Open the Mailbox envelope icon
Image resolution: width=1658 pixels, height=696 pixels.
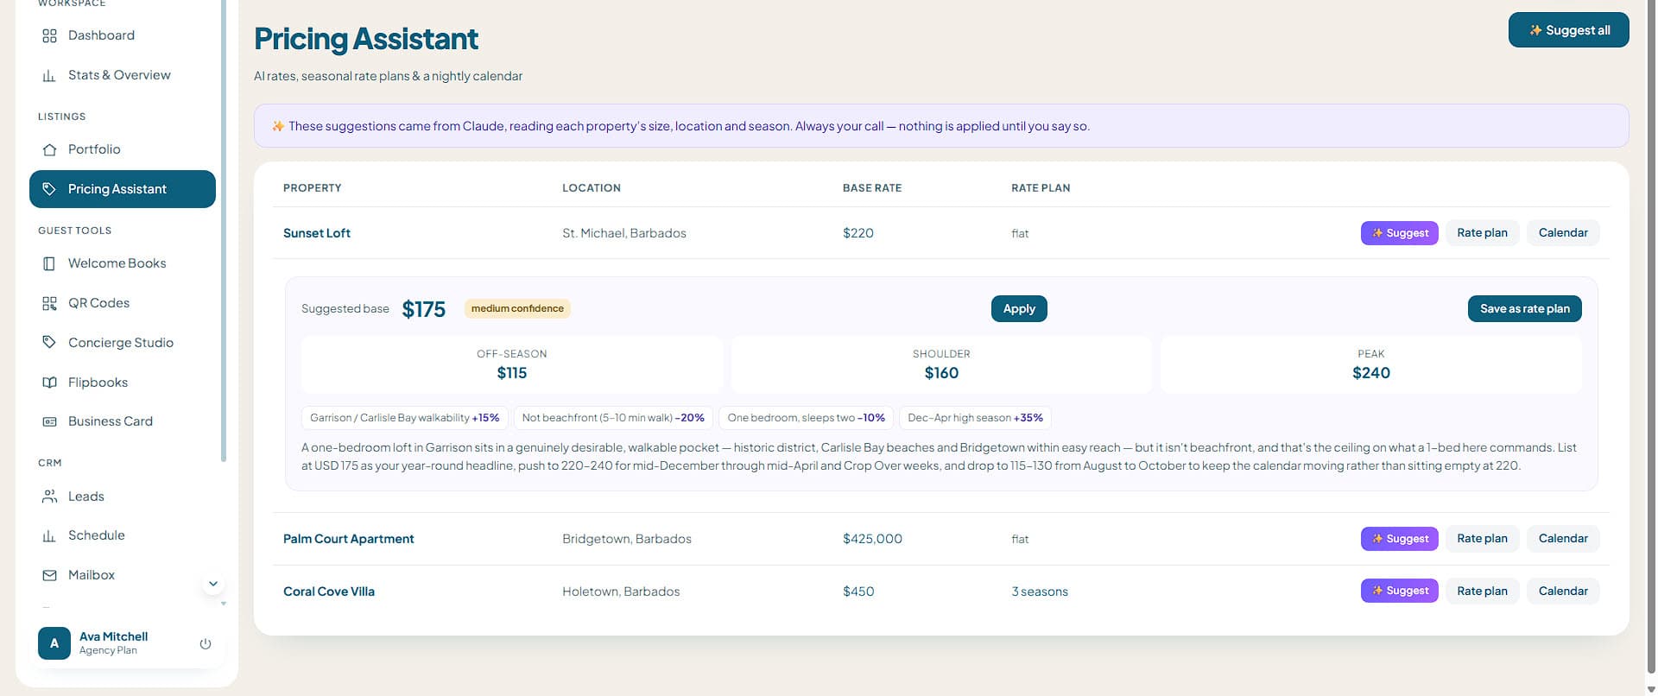(49, 575)
